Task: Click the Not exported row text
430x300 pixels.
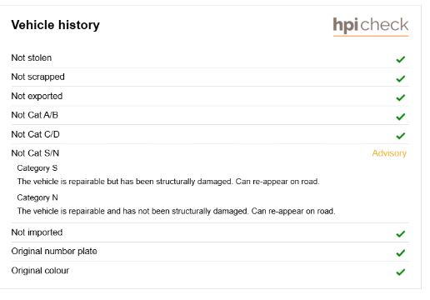Action: pos(37,96)
